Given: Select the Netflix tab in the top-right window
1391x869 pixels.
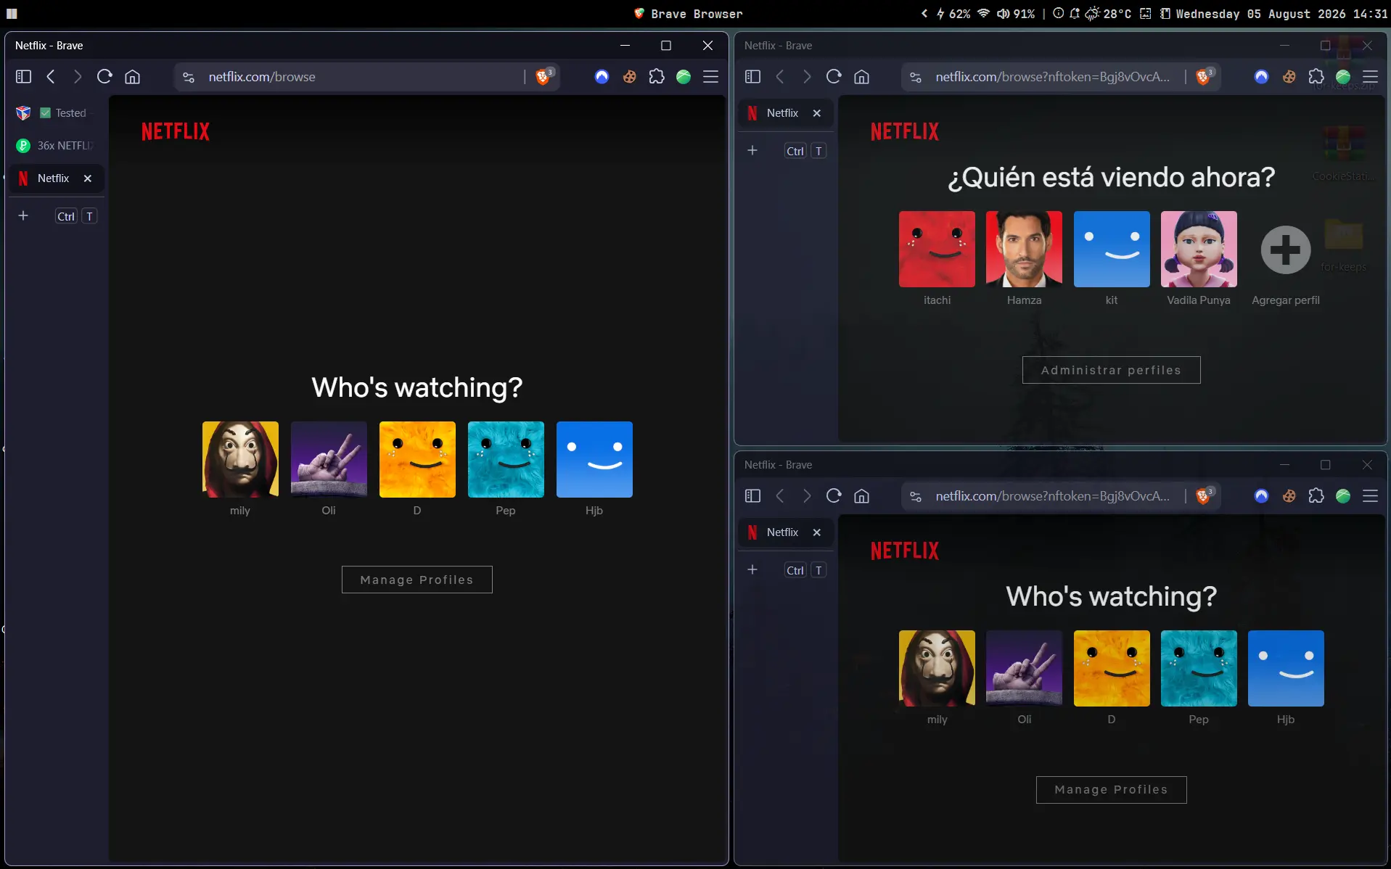Looking at the screenshot, I should (x=786, y=113).
